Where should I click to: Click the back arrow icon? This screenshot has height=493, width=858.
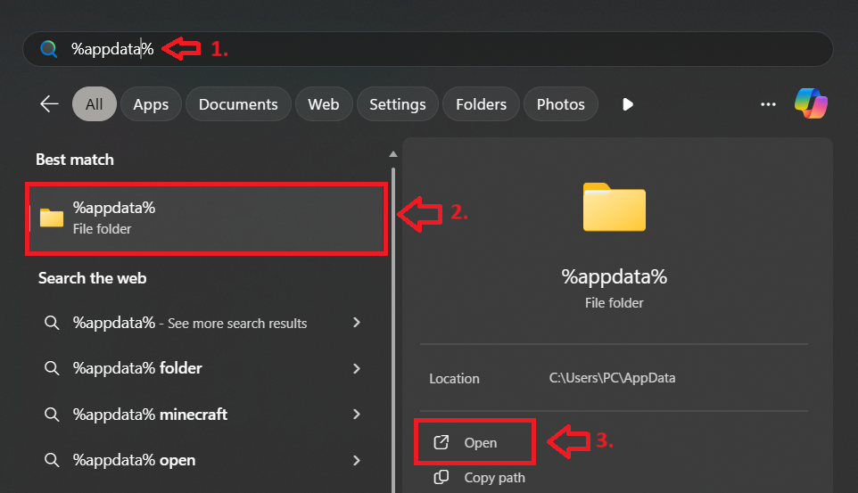(49, 104)
